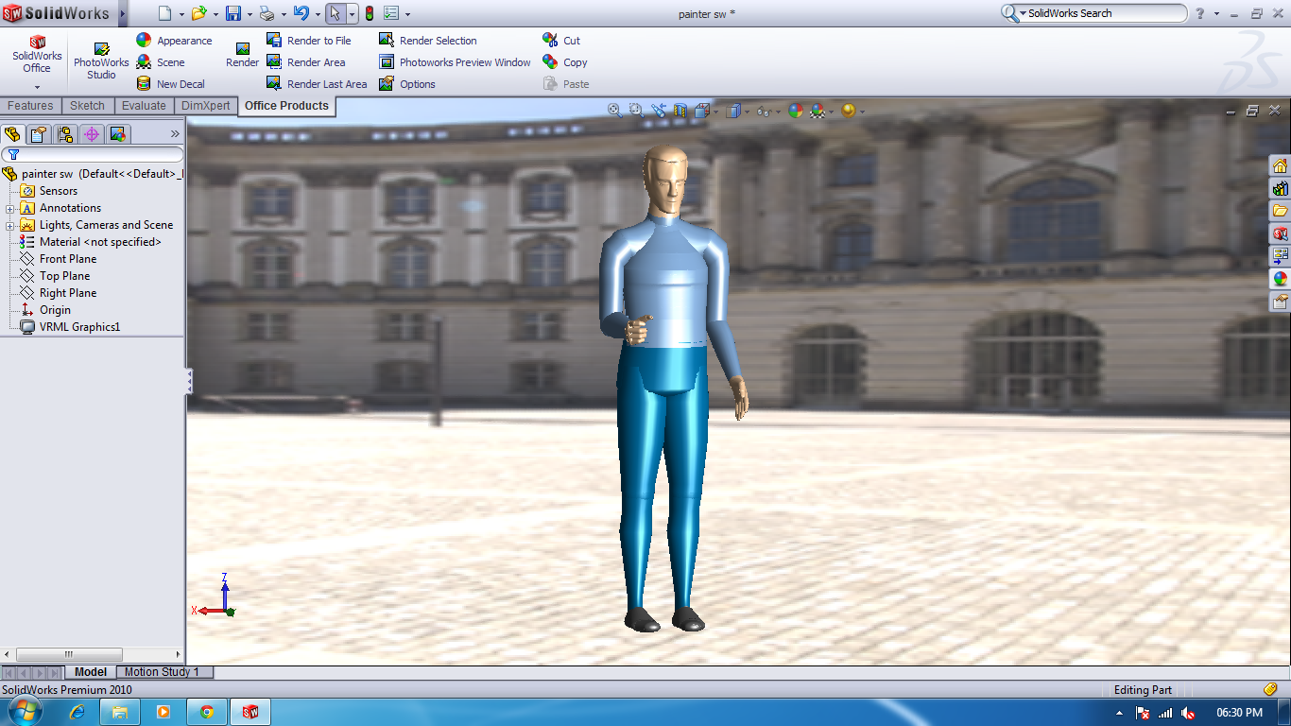Screen dimensions: 1291x726
Task: Add a New Decal
Action: pyautogui.click(x=170, y=84)
